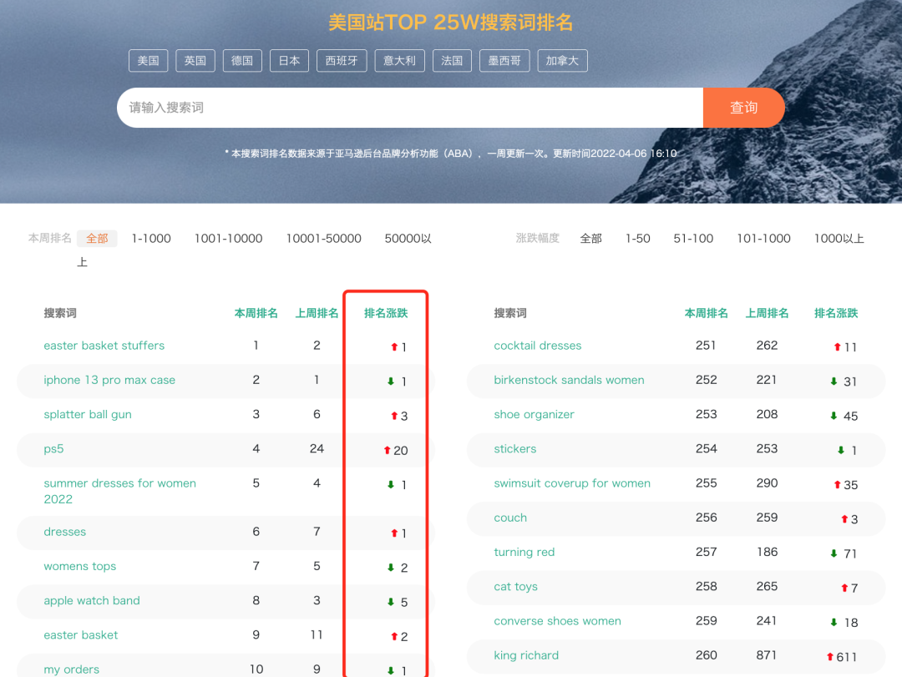This screenshot has width=902, height=677.
Task: Open the splatter ball gun keyword link
Action: 88,414
